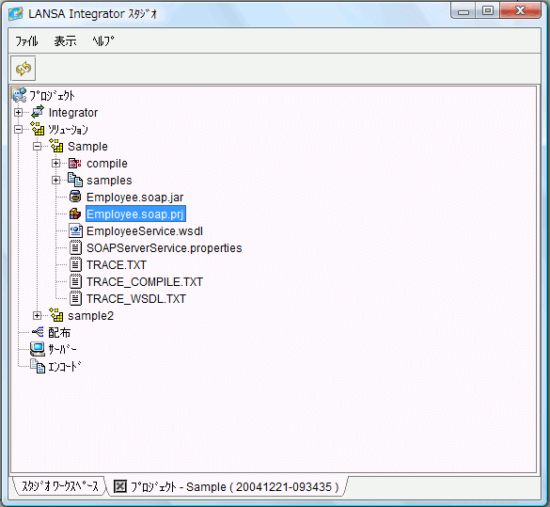550x507 pixels.
Task: Expand the samples folder node
Action: pos(55,180)
